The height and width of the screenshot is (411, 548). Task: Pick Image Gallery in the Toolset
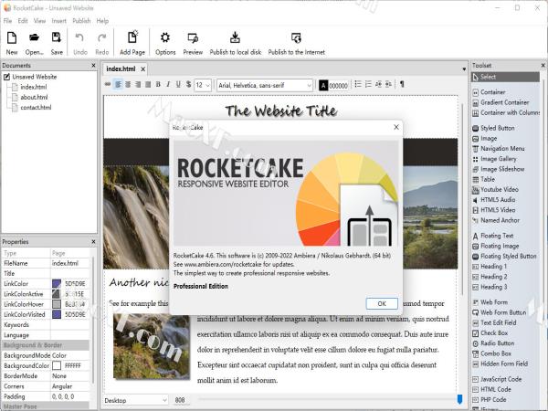[x=494, y=159]
